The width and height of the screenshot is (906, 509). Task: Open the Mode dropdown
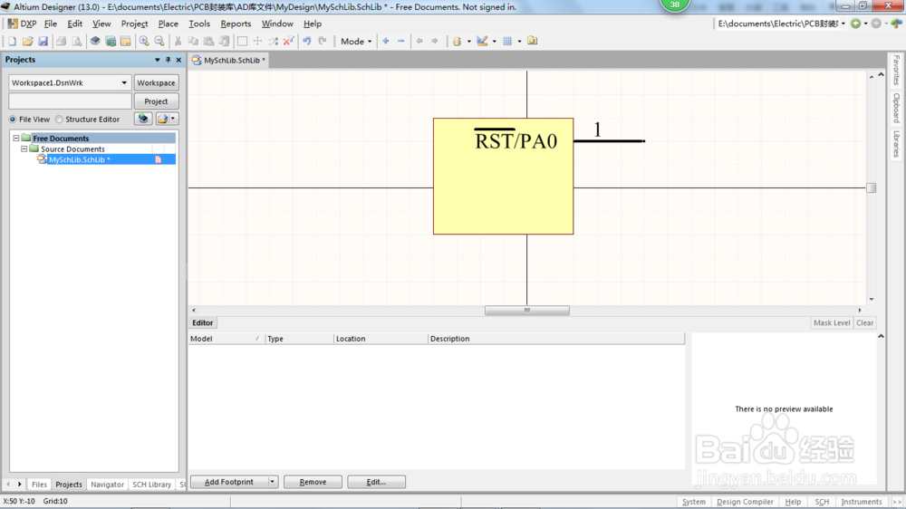click(x=356, y=41)
